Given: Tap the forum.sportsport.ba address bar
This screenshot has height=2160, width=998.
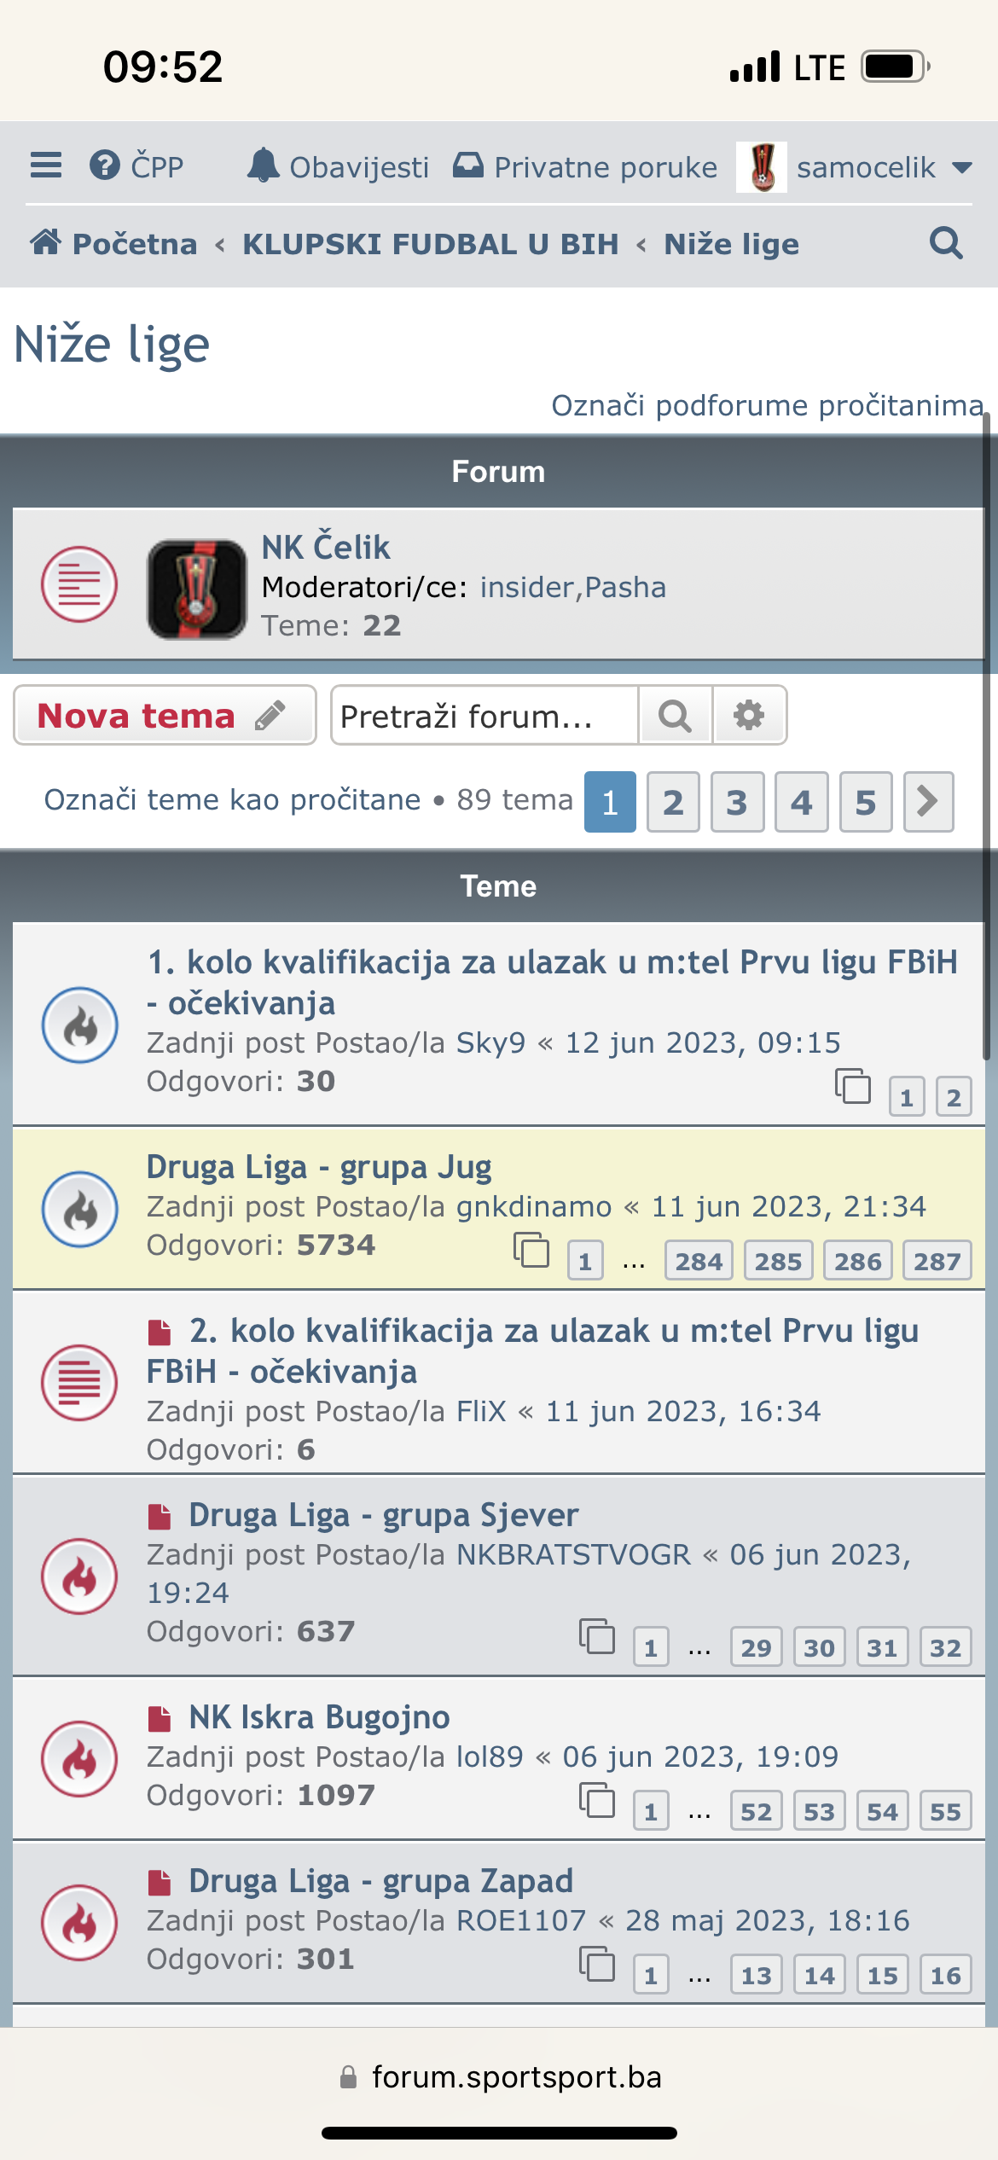Looking at the screenshot, I should [500, 2077].
